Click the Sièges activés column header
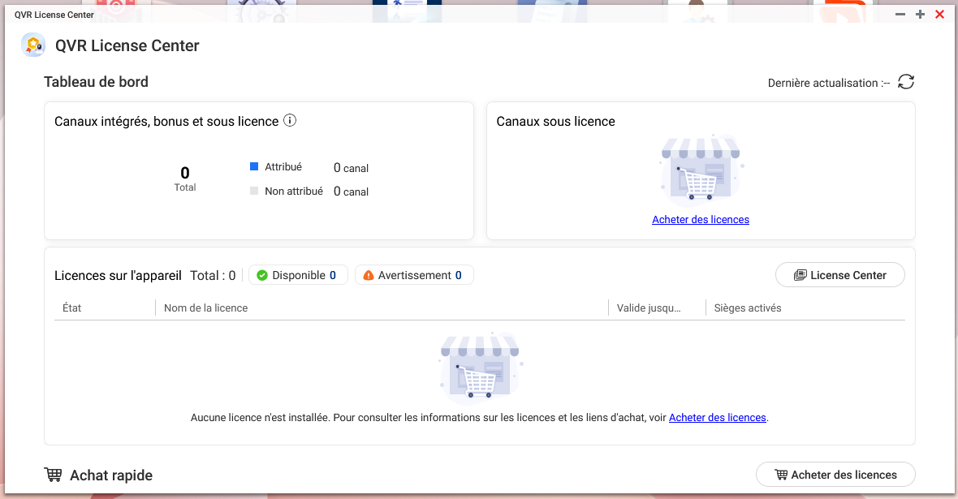The width and height of the screenshot is (958, 499). (748, 308)
